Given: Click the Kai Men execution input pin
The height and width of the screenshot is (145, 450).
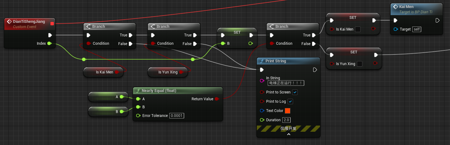Looking at the screenshot, I should tap(396, 20).
